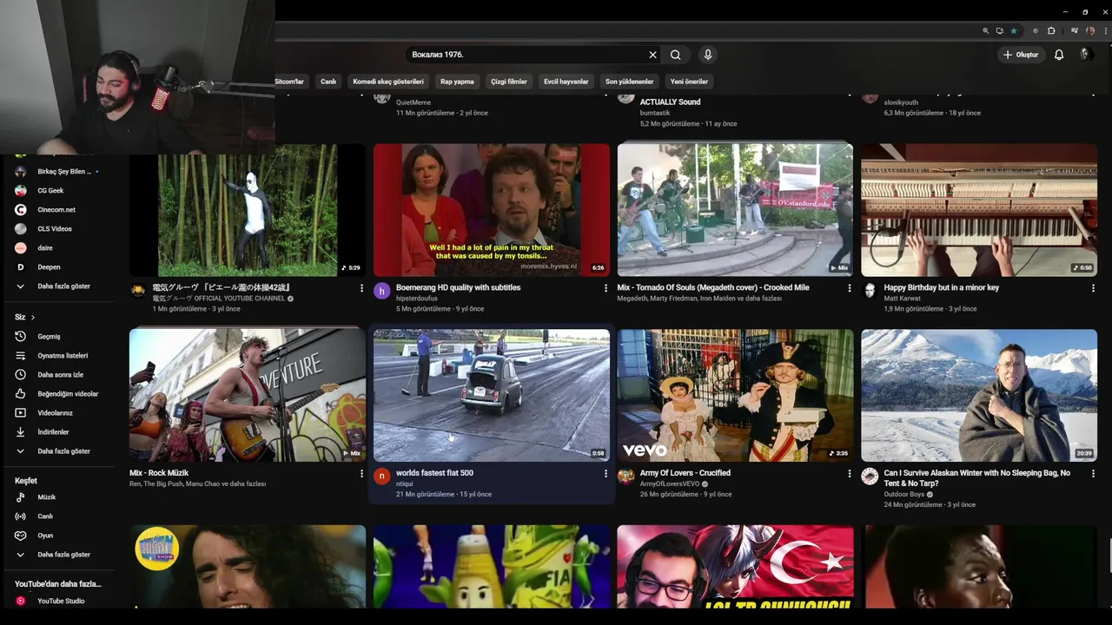Open the YouTube account avatar menu
The height and width of the screenshot is (625, 1112).
tap(1085, 55)
